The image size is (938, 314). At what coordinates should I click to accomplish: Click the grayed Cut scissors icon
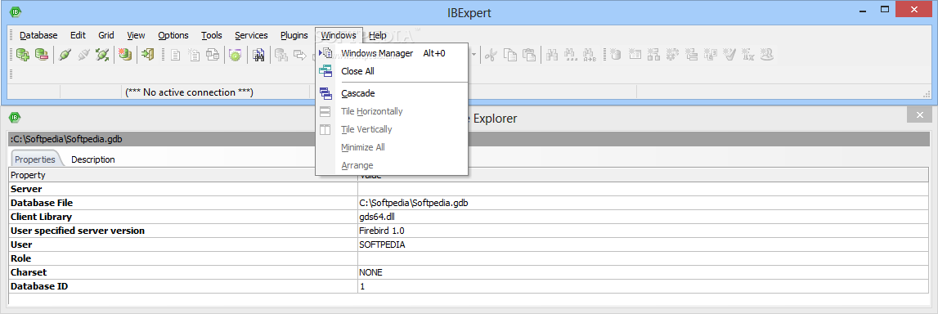pos(491,55)
